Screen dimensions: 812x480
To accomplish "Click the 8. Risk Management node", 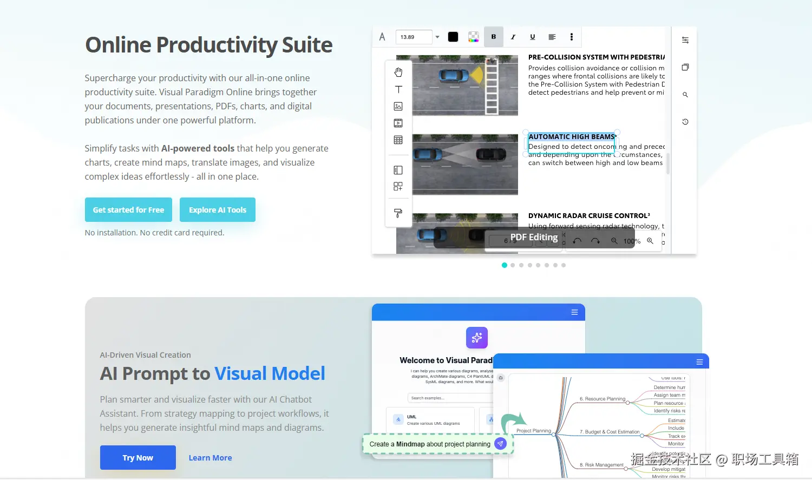I will pos(601,465).
